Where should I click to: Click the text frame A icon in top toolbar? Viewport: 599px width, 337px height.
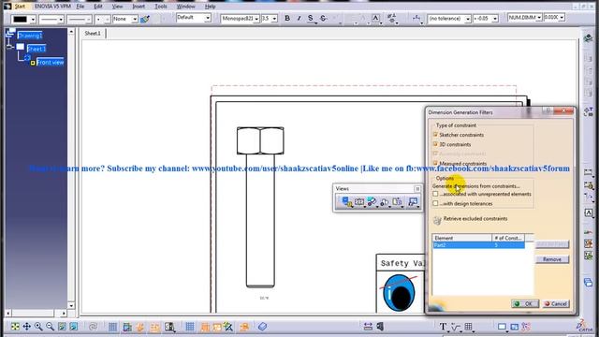pos(375,18)
